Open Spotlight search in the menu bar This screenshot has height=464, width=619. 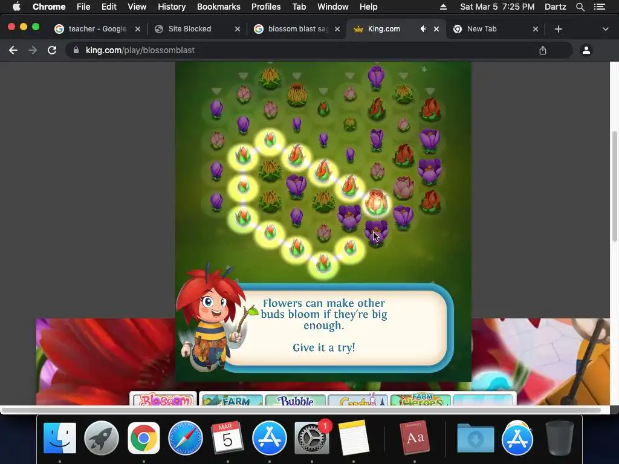580,7
